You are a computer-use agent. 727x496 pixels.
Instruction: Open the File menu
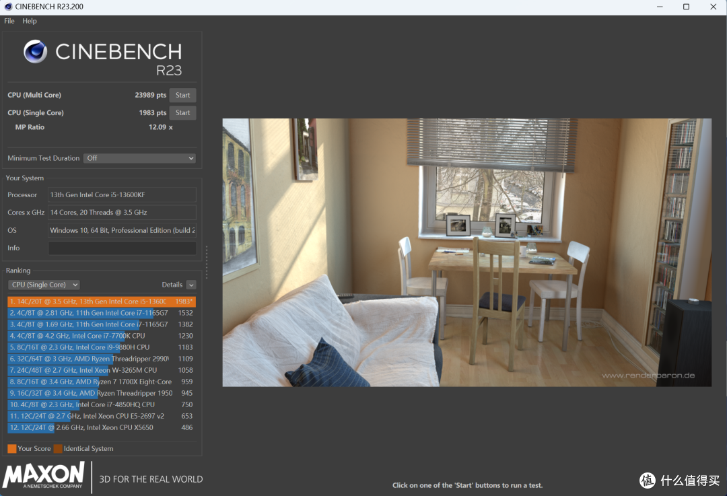[9, 21]
